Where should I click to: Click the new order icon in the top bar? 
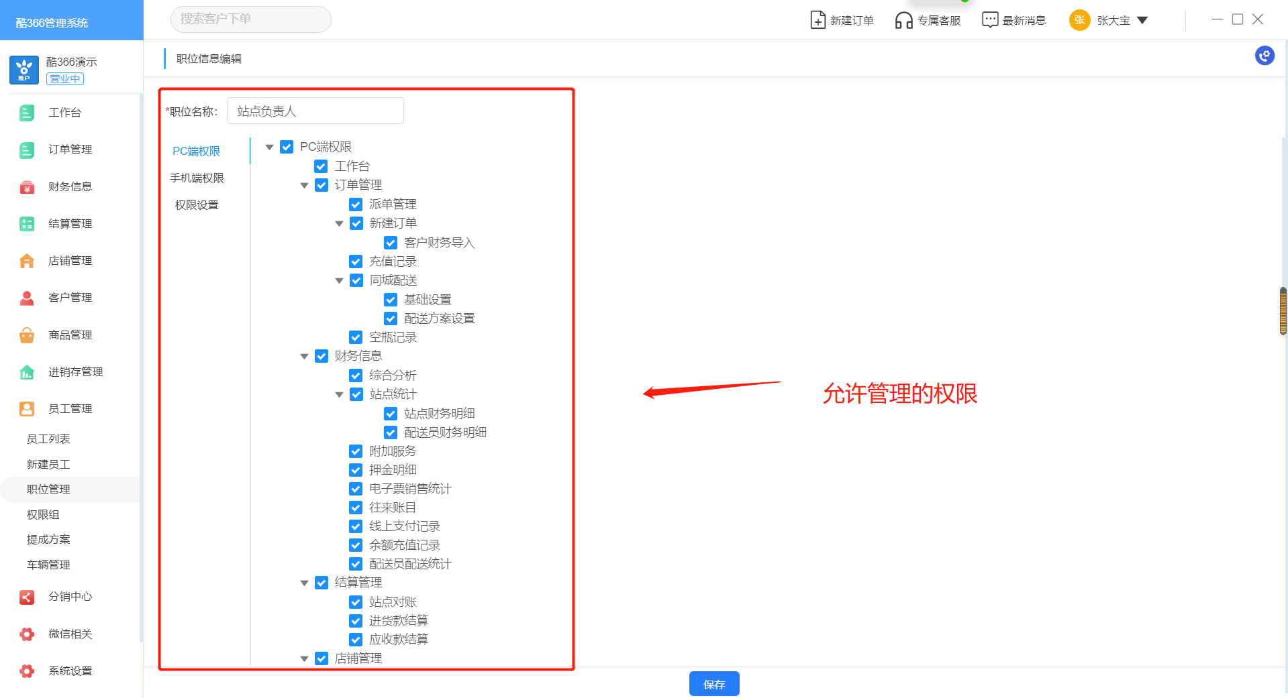pyautogui.click(x=818, y=20)
